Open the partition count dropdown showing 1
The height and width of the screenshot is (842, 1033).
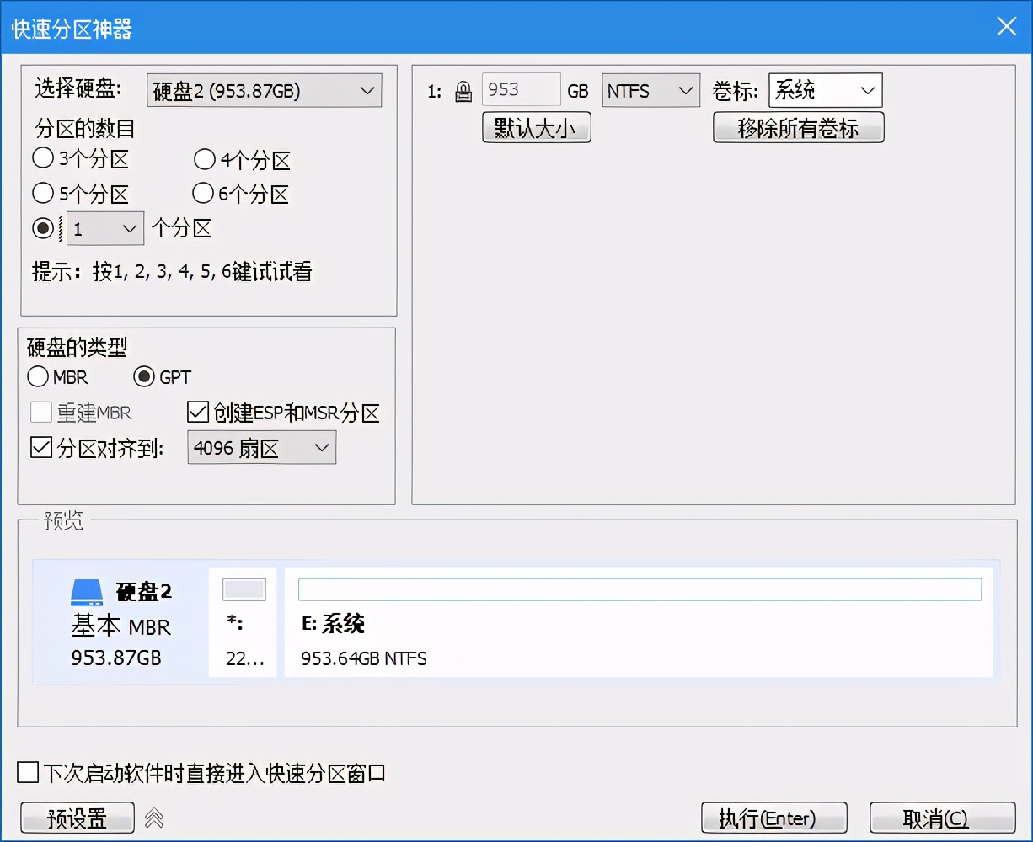click(x=104, y=228)
